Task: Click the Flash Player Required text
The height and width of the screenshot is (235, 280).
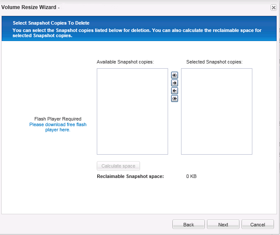Action: (58, 119)
